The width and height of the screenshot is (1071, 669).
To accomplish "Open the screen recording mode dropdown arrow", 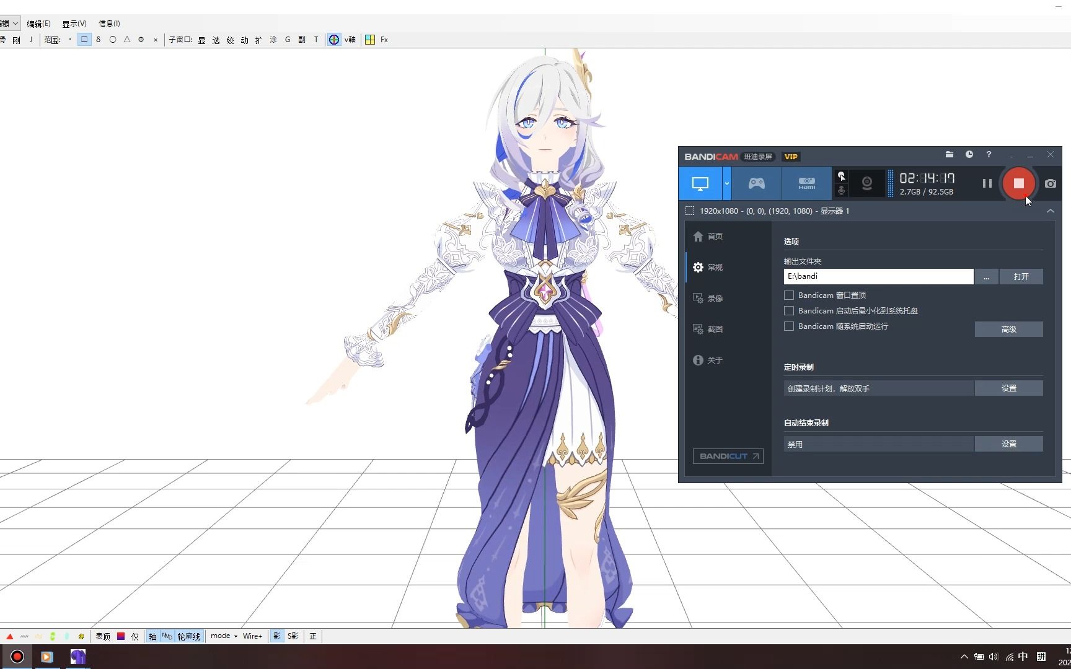I will coord(726,183).
